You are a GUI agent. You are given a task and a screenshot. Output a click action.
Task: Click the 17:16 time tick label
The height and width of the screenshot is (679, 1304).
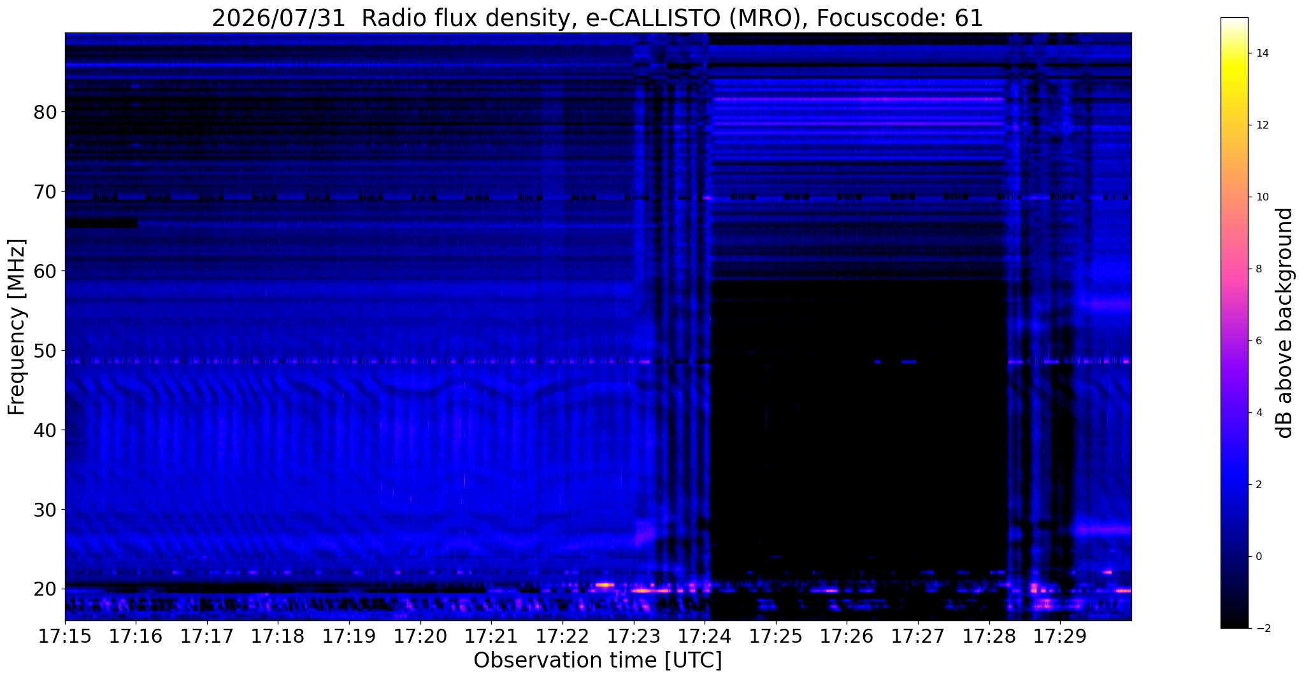pyautogui.click(x=136, y=636)
